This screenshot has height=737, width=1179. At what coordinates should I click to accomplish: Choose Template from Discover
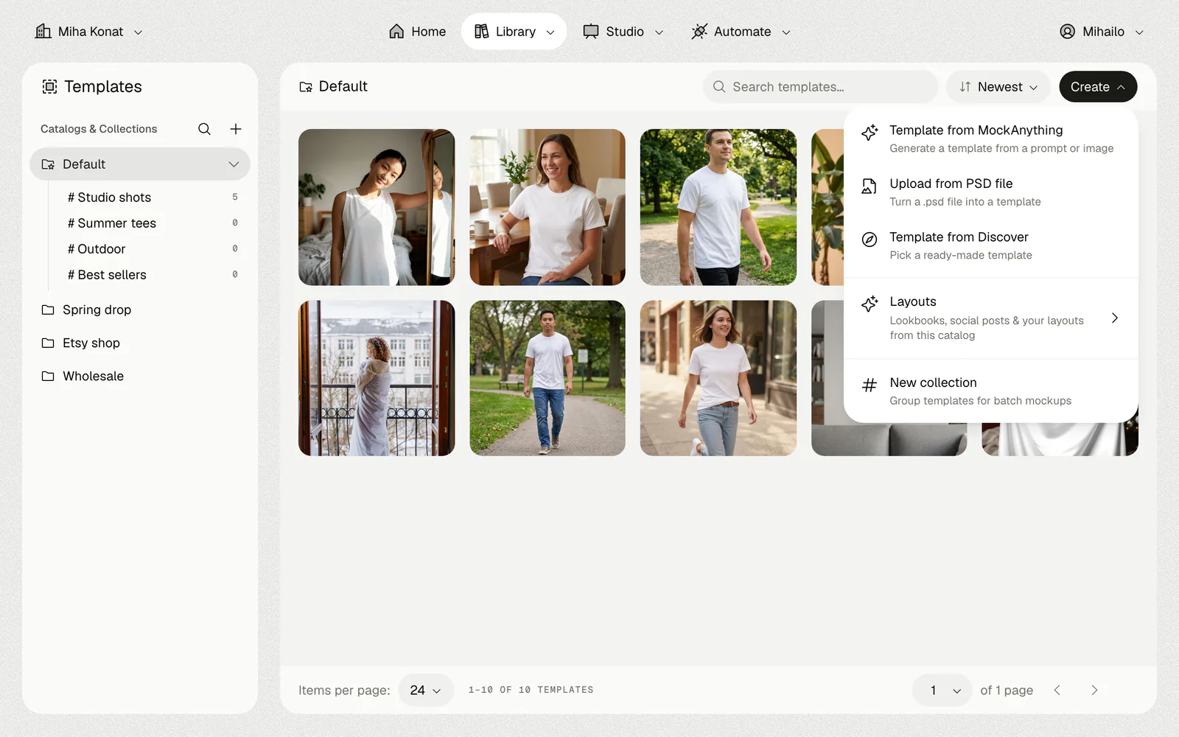[991, 245]
